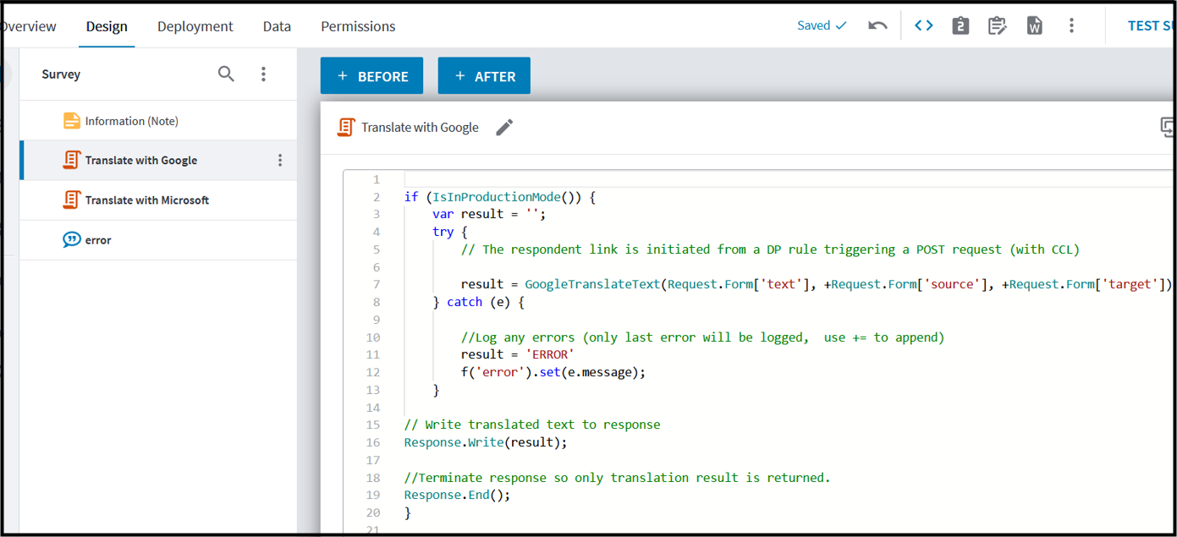Select Information (Note) tree item
This screenshot has height=537, width=1177.
[158, 121]
